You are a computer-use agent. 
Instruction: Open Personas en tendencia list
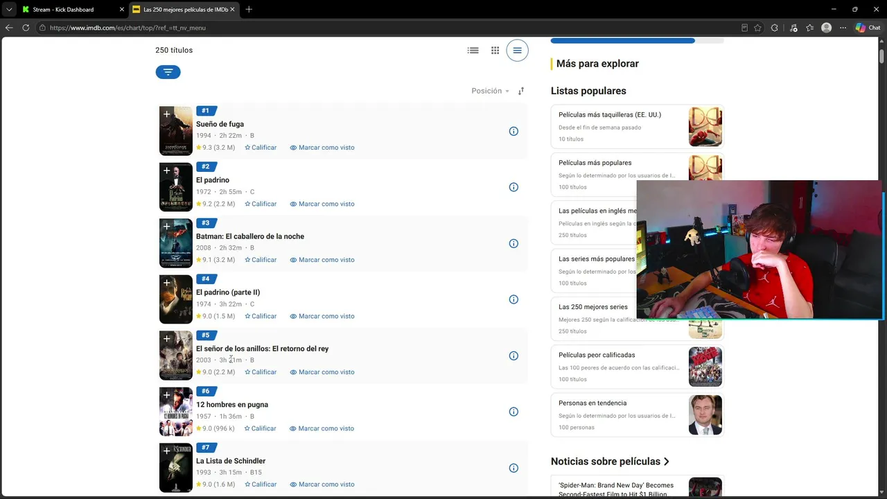click(x=637, y=415)
